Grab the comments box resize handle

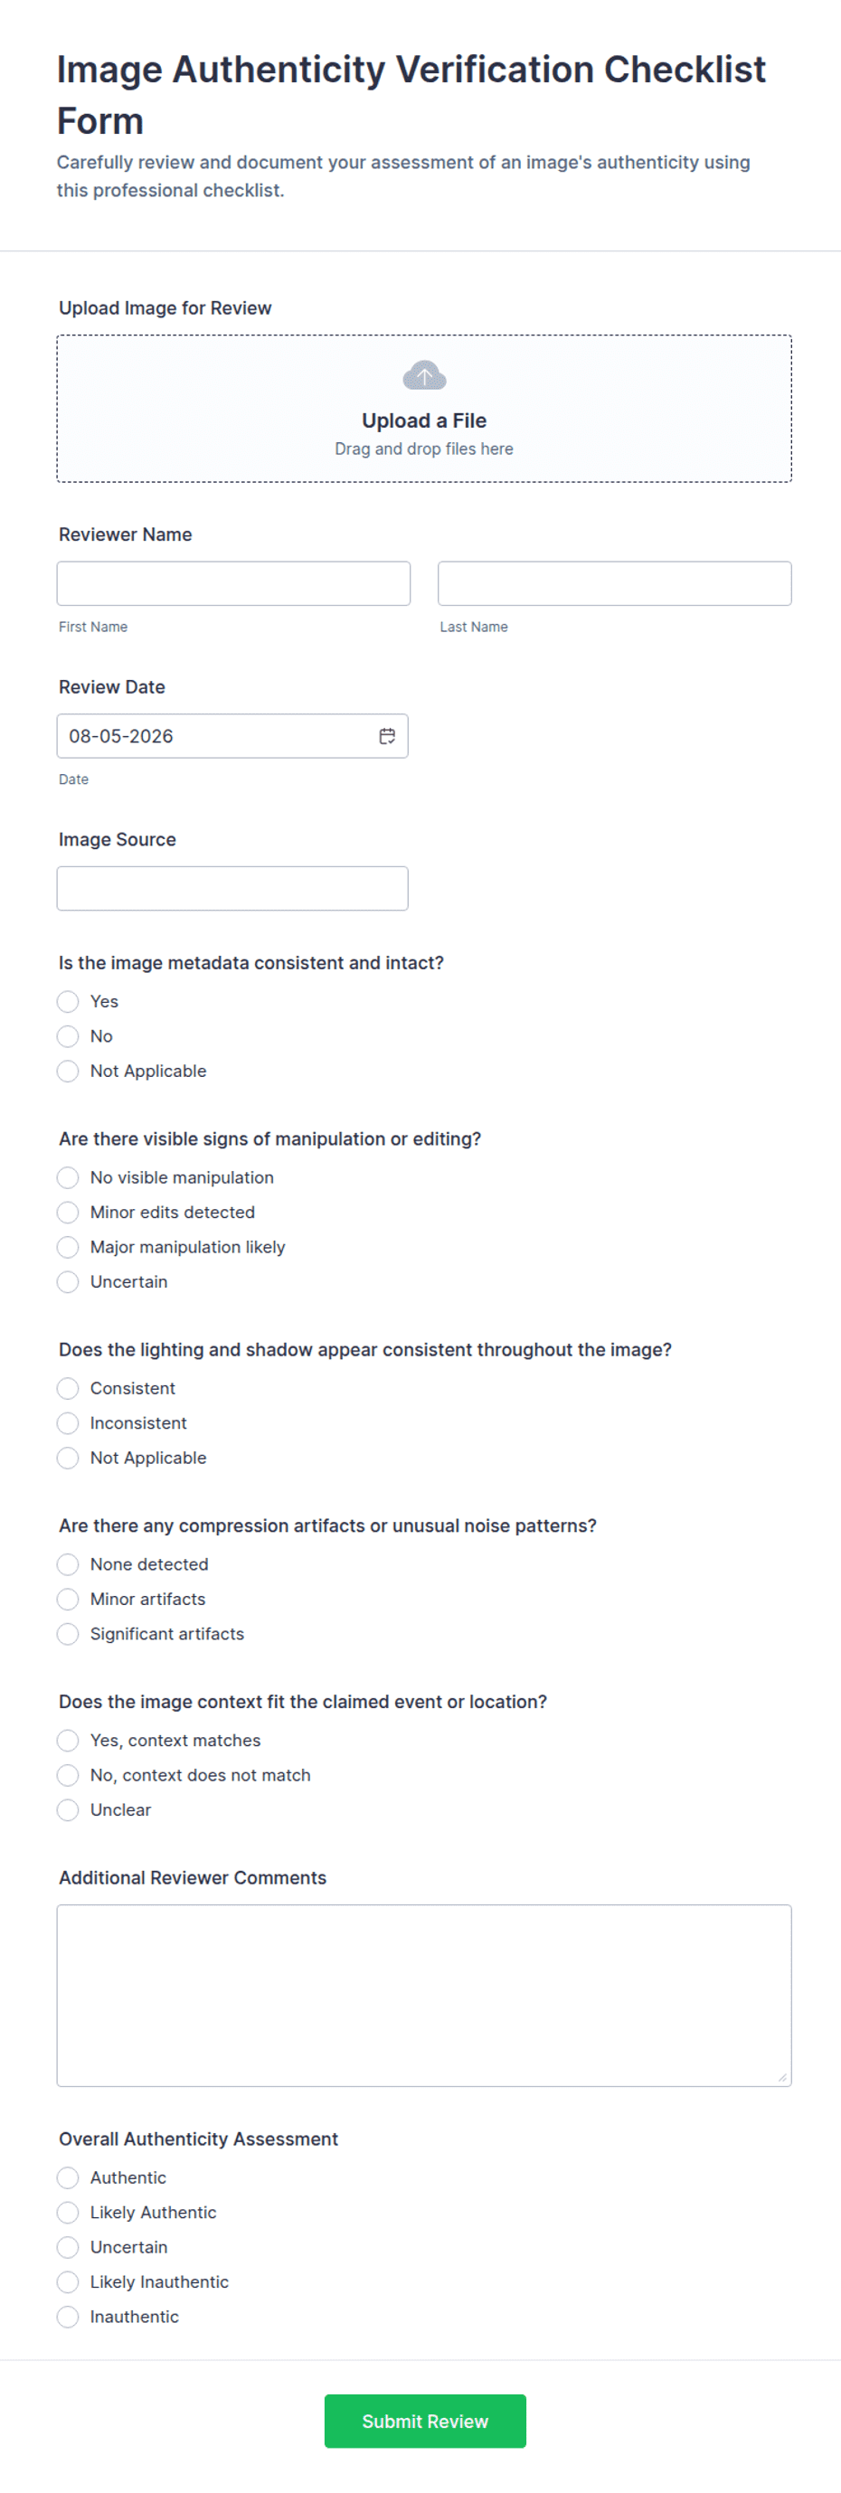point(783,2078)
